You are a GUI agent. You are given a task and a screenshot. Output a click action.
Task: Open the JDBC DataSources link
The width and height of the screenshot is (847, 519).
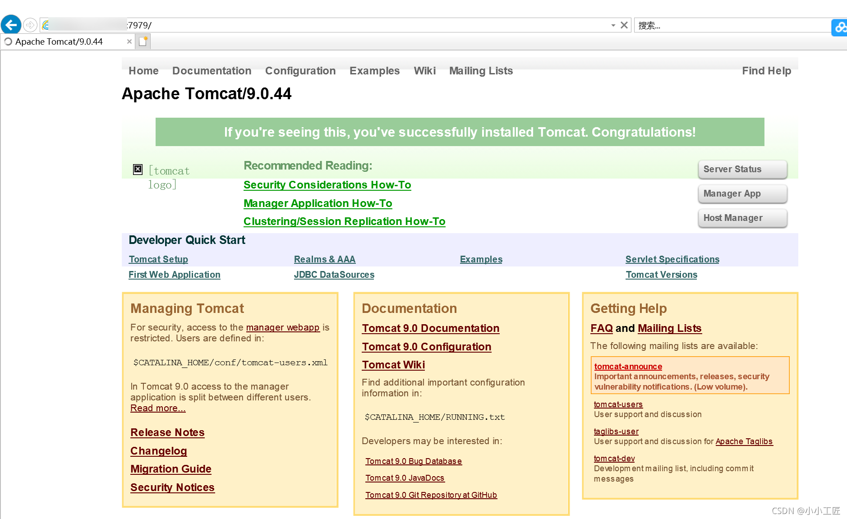(334, 275)
